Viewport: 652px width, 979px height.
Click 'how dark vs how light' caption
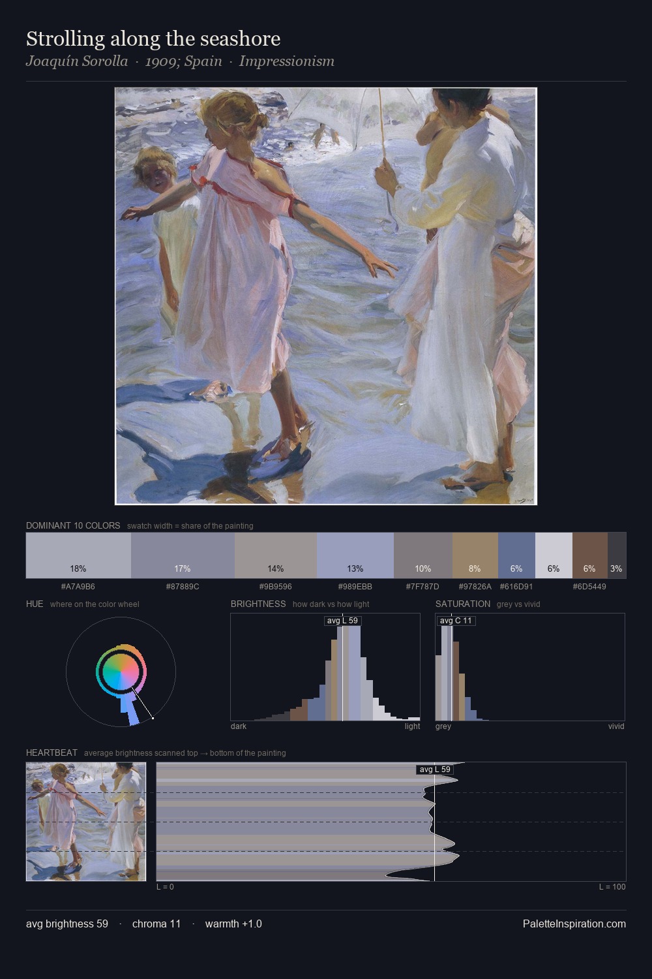tap(331, 604)
